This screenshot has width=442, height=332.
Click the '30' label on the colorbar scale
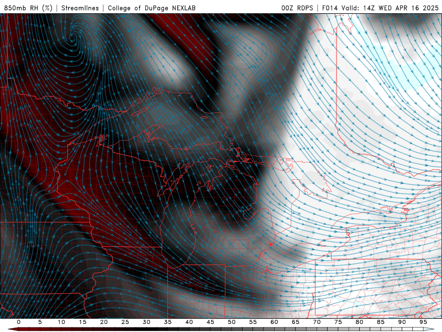point(146,322)
